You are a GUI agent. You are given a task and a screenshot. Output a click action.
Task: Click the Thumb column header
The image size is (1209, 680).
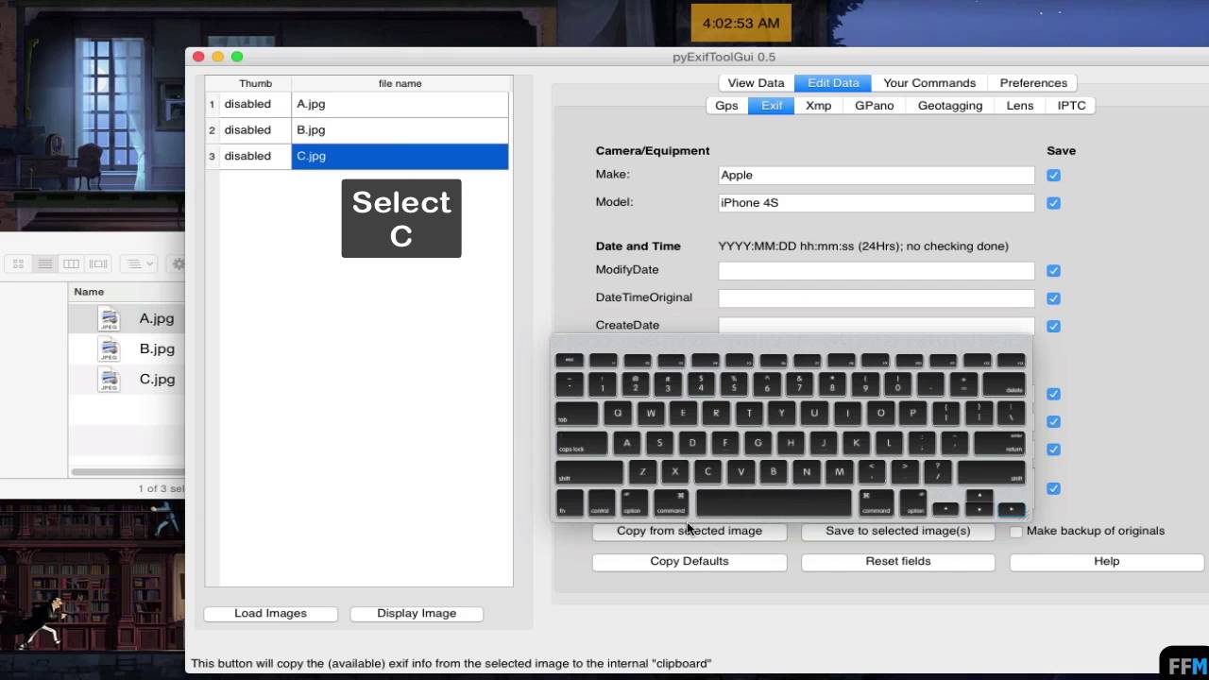(x=255, y=83)
